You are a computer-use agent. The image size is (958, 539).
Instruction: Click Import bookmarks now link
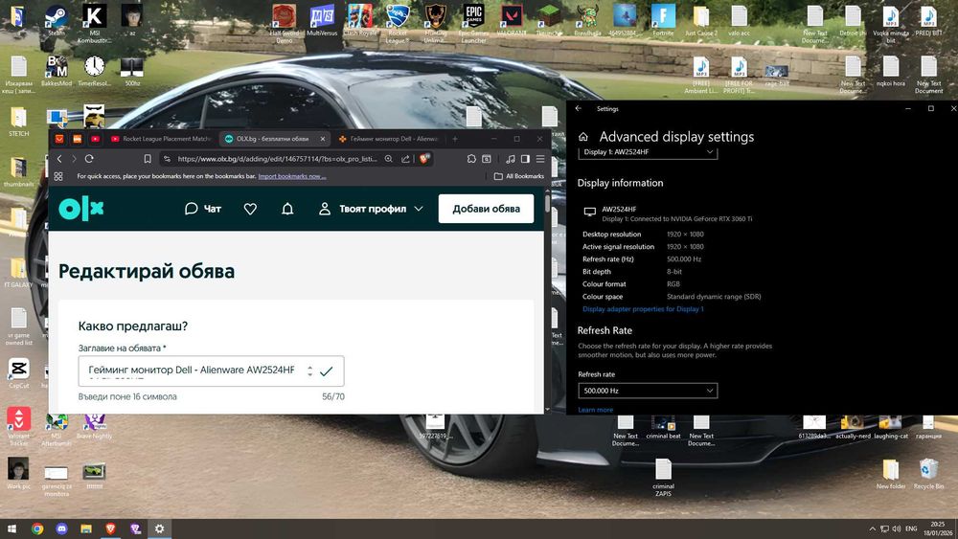(x=292, y=176)
